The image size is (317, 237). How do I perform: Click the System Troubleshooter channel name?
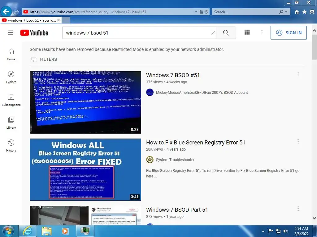175,160
